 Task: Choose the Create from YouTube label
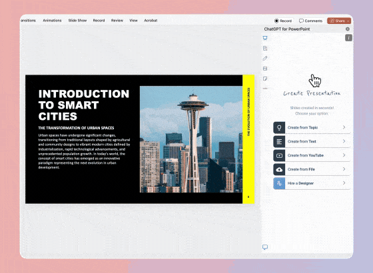tap(306, 156)
